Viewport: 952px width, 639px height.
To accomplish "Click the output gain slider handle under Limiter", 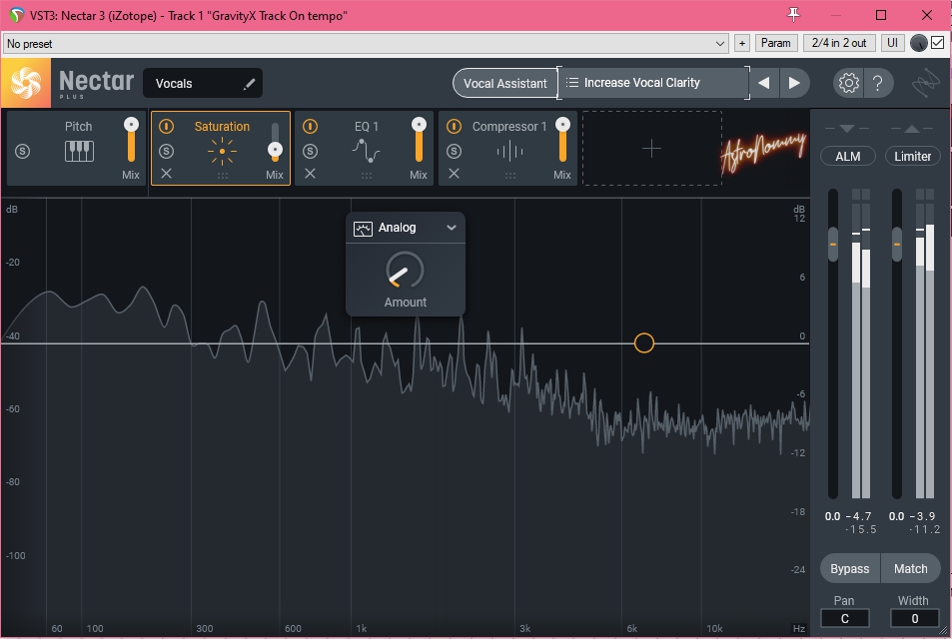I will click(x=897, y=244).
